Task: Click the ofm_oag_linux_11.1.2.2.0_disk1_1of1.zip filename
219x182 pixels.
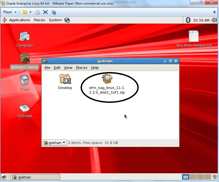Action: (107, 90)
